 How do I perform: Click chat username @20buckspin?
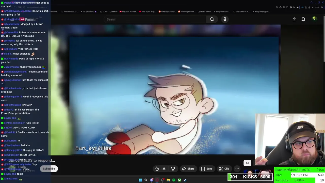click(x=12, y=155)
